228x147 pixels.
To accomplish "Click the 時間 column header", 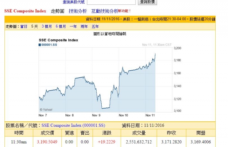I will [19, 133].
